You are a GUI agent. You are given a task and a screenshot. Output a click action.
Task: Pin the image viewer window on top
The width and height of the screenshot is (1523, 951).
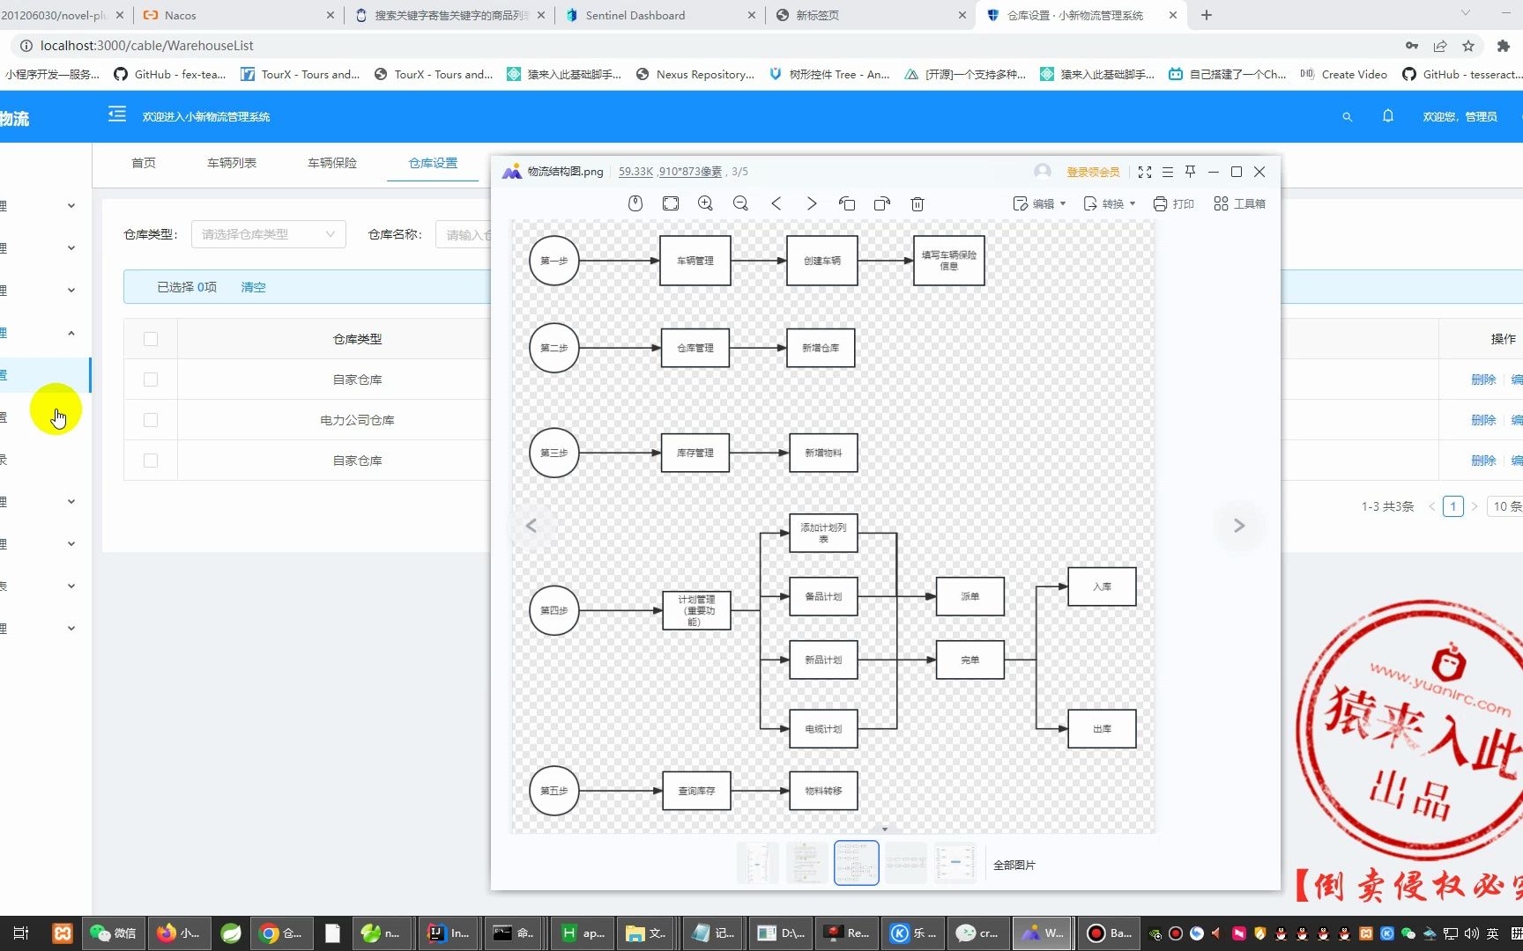(x=1190, y=171)
